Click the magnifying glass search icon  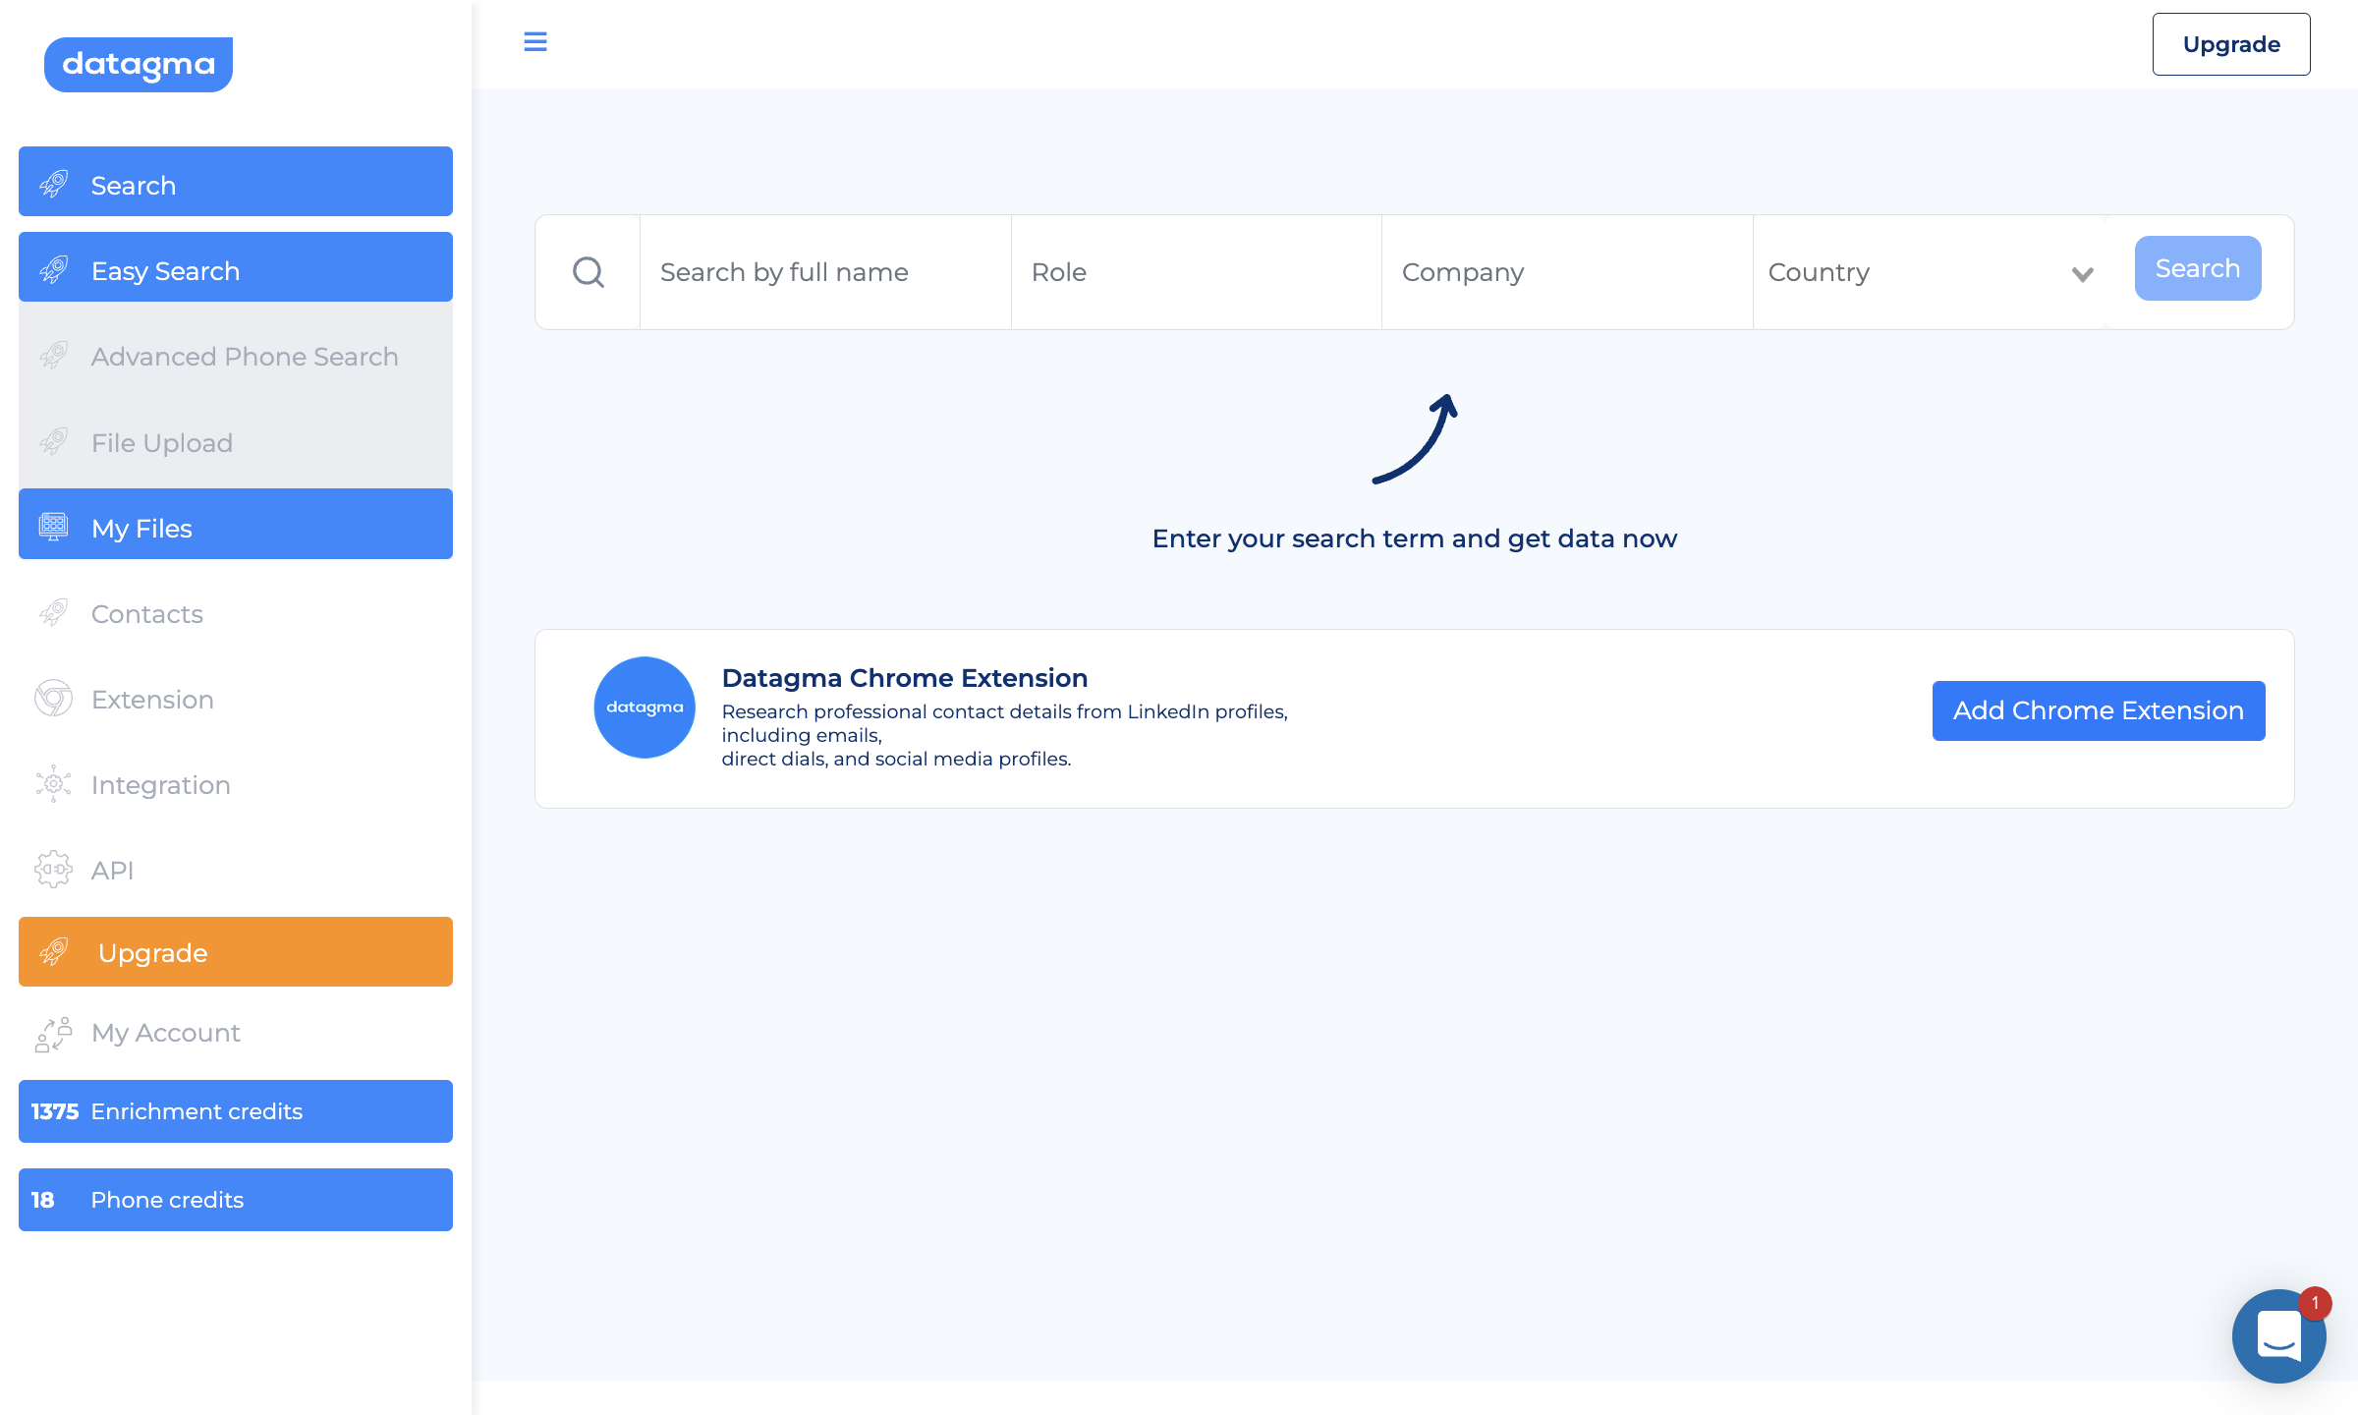pyautogui.click(x=589, y=272)
